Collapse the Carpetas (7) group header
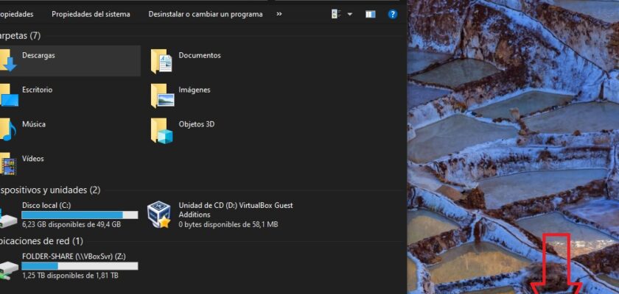 coord(20,35)
